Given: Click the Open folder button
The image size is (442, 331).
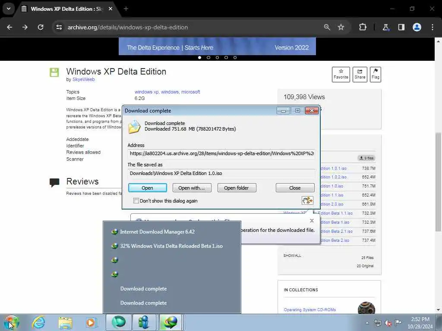Looking at the screenshot, I should [x=237, y=188].
